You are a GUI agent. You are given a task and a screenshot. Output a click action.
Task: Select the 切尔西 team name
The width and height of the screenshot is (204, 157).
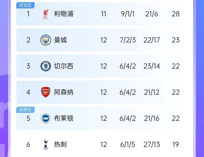click(x=64, y=66)
